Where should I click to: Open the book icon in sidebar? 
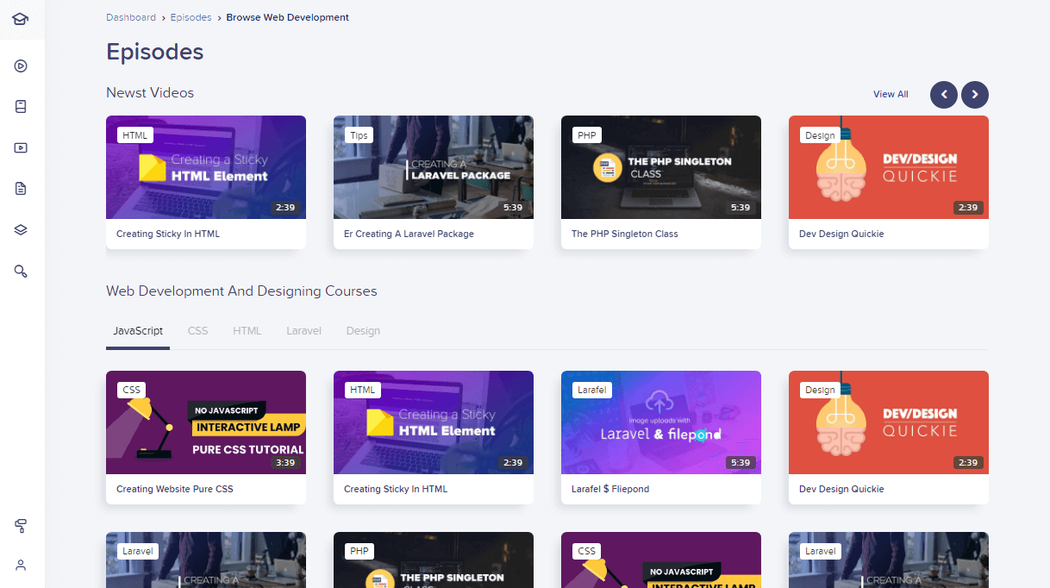click(x=21, y=107)
